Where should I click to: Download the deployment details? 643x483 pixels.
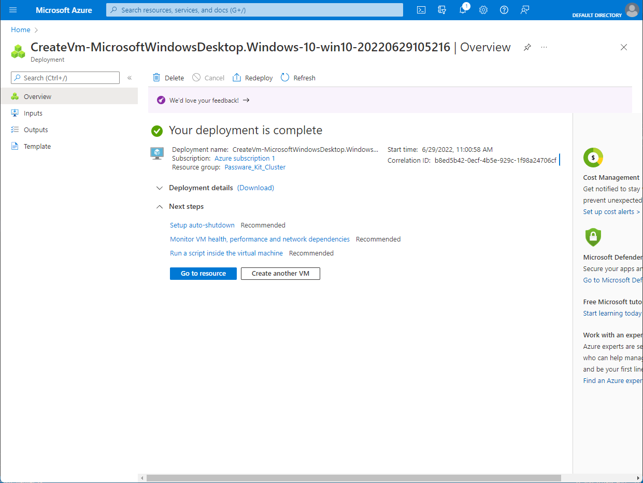click(255, 188)
